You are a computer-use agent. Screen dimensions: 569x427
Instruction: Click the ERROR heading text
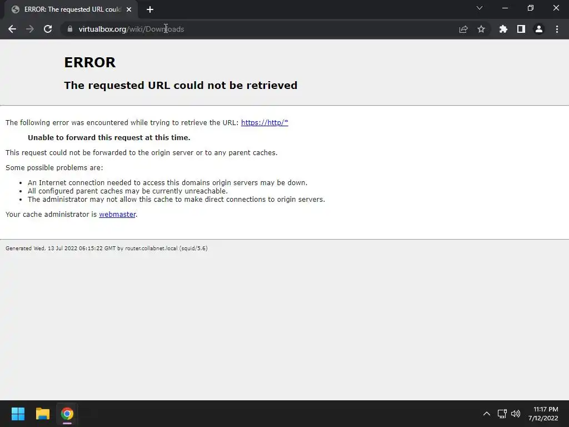tap(90, 62)
